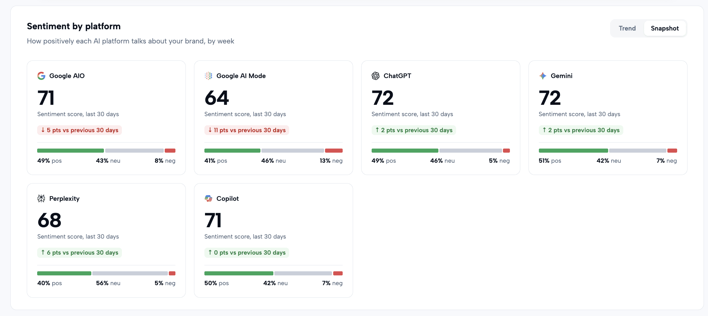The image size is (708, 316).
Task: Click '8% neg' in Google AIO card
Action: coord(165,161)
